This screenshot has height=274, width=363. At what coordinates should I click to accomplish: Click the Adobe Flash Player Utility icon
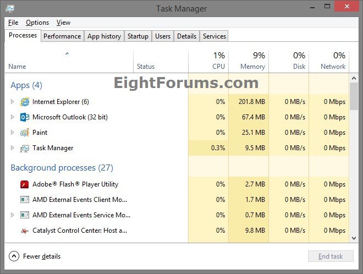[25, 184]
